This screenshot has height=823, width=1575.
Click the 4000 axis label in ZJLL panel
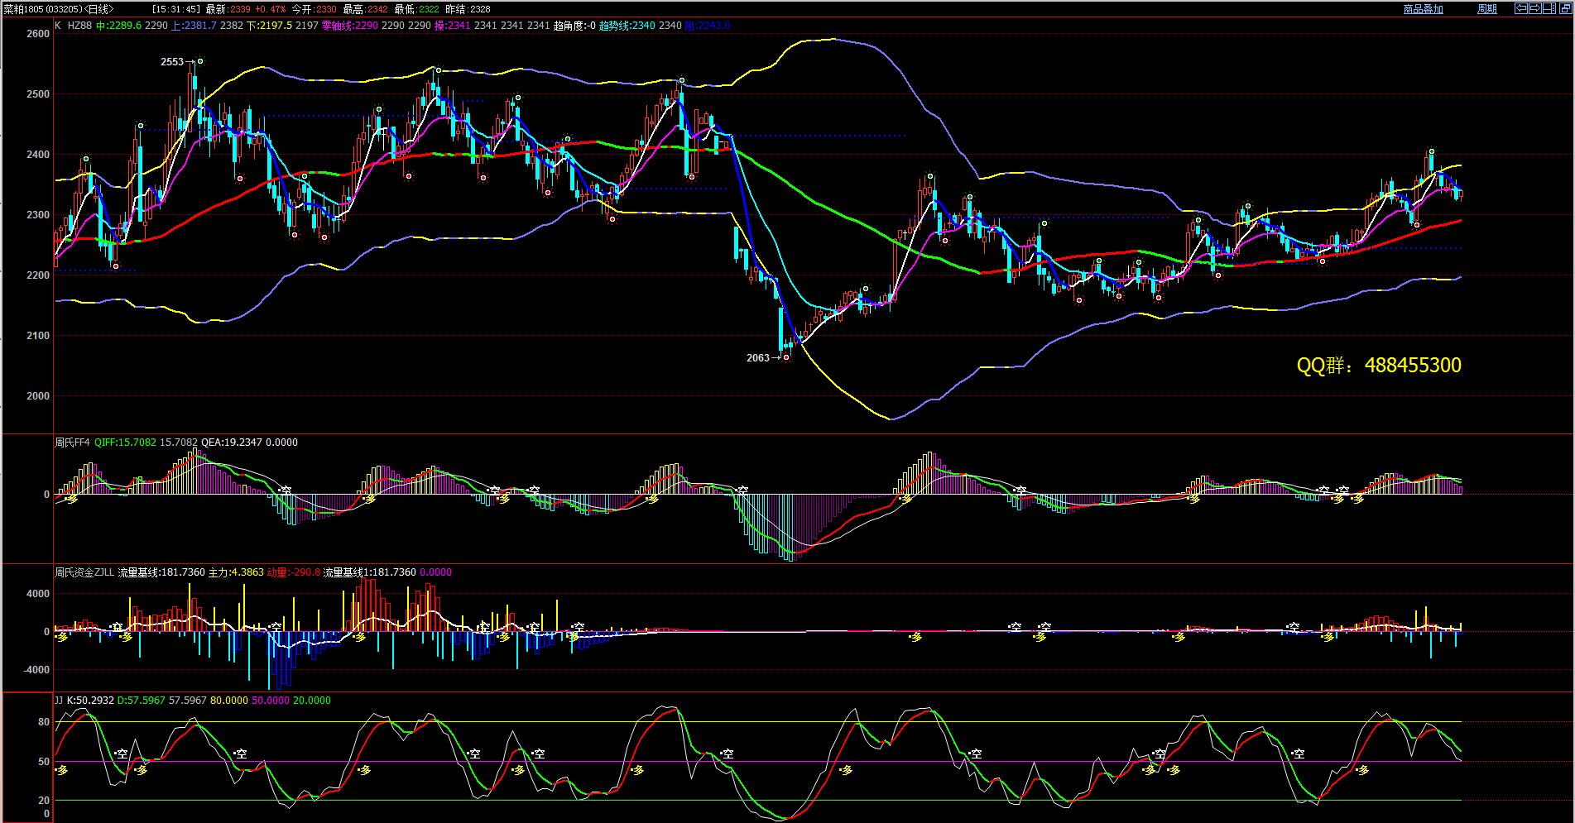click(x=38, y=594)
